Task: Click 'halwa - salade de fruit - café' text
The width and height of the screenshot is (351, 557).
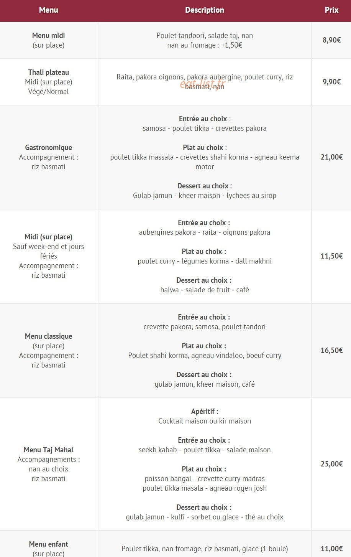Action: tap(205, 290)
